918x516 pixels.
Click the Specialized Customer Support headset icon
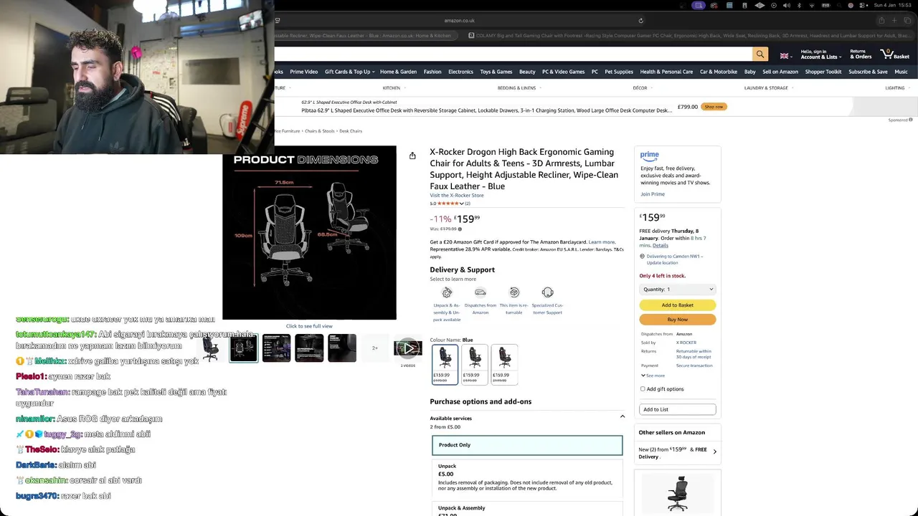pos(548,292)
